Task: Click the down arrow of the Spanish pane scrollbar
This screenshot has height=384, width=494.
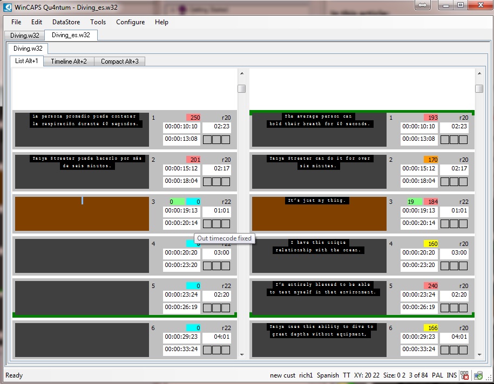Action: coord(242,355)
